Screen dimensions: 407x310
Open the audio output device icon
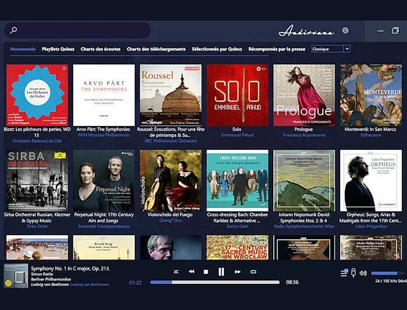tap(354, 273)
